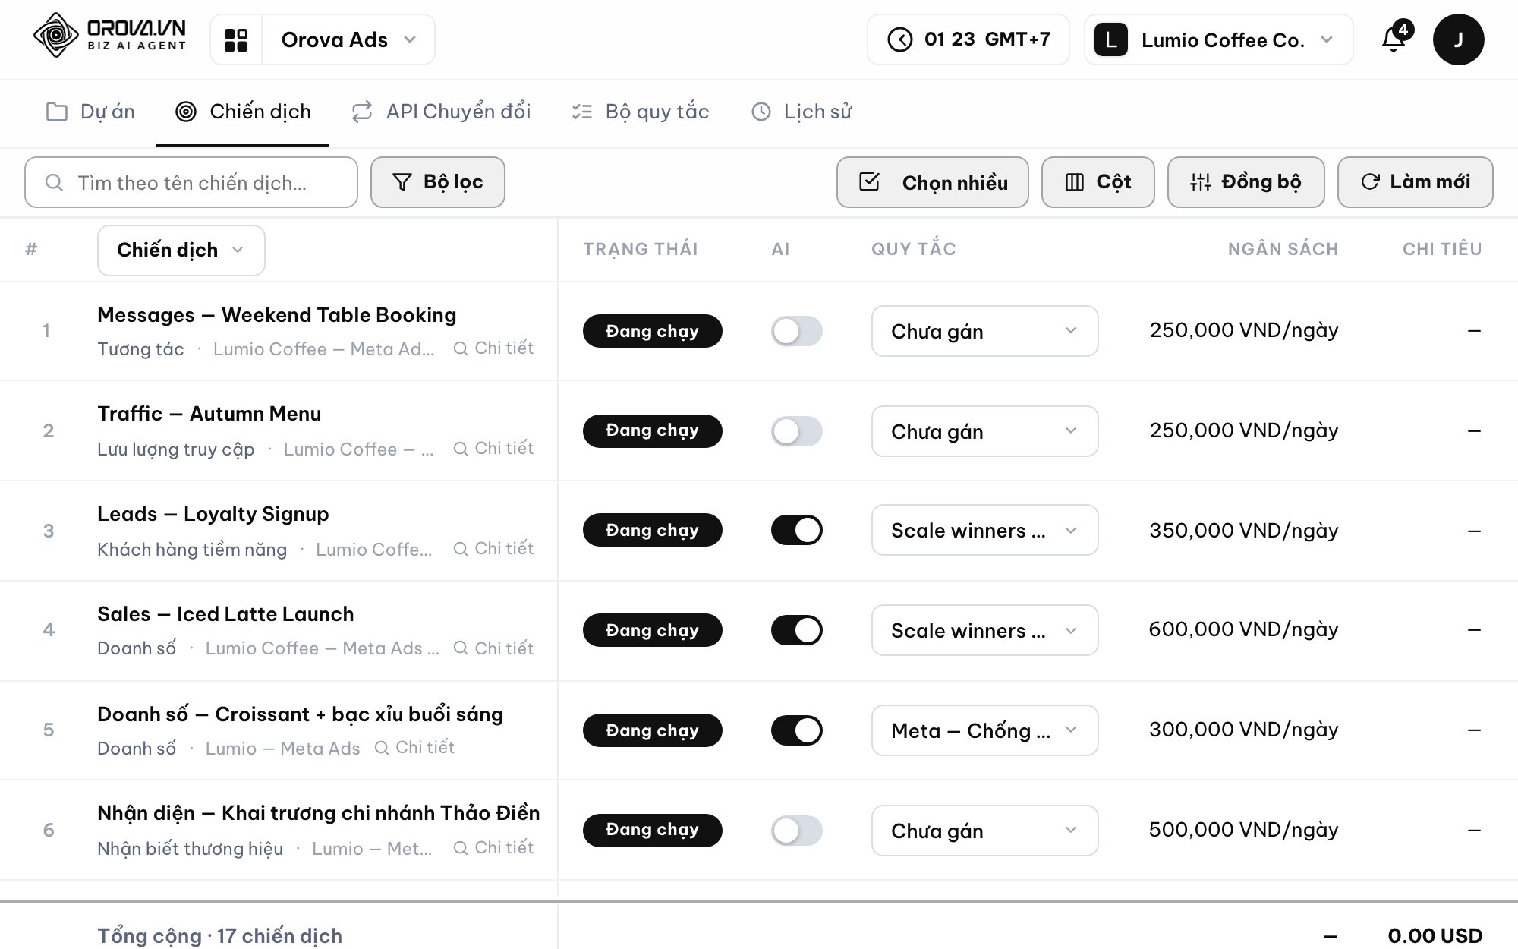Click detail magnifier for Weekend Table Booking
The width and height of the screenshot is (1518, 949).
[x=461, y=348]
